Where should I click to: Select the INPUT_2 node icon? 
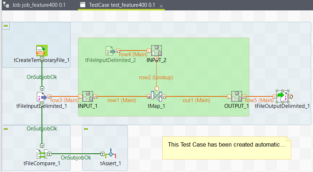click(156, 51)
